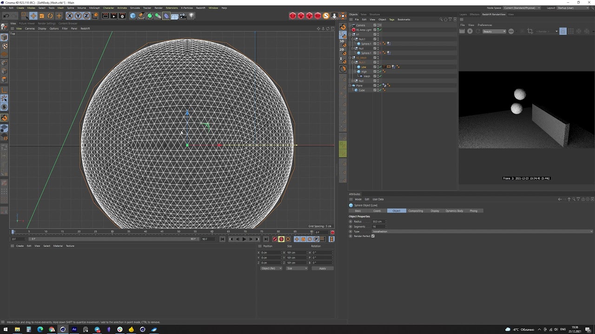Click the Apply button in coordinates

[x=323, y=269]
